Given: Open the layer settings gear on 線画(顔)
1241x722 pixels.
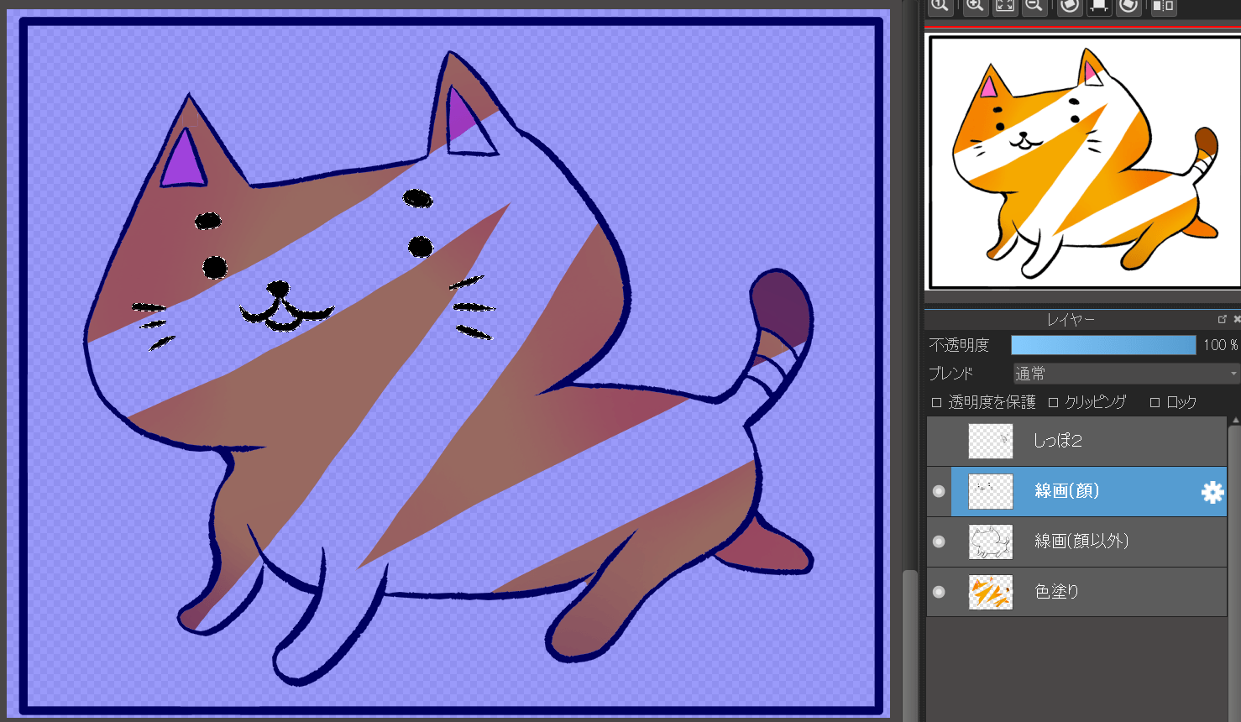Looking at the screenshot, I should pos(1212,493).
